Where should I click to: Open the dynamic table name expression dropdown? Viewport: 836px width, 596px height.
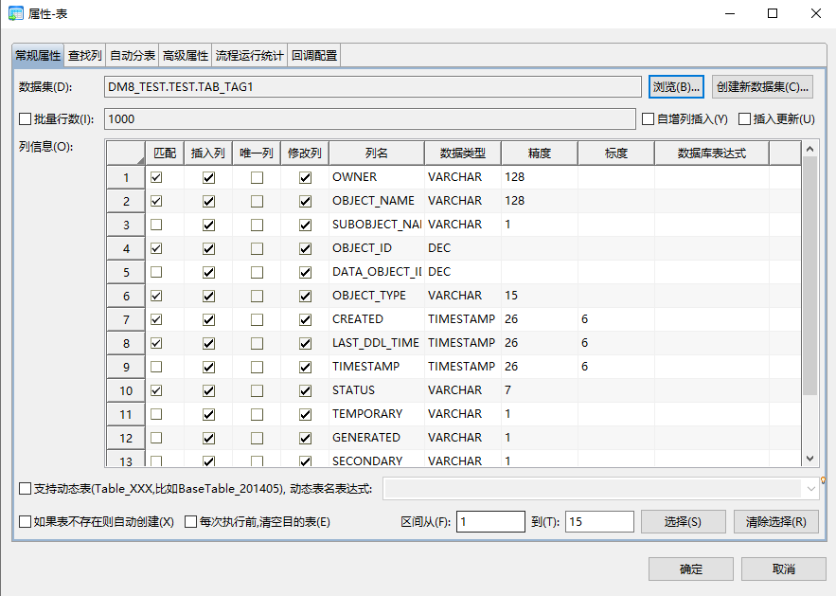[x=811, y=489]
